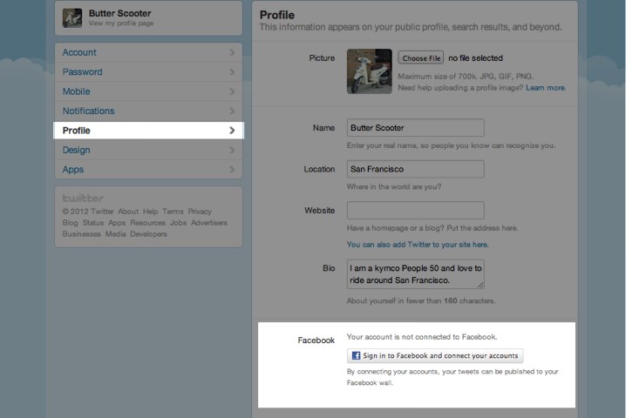The width and height of the screenshot is (626, 418).
Task: Open the Terms footer link
Action: coord(173,212)
